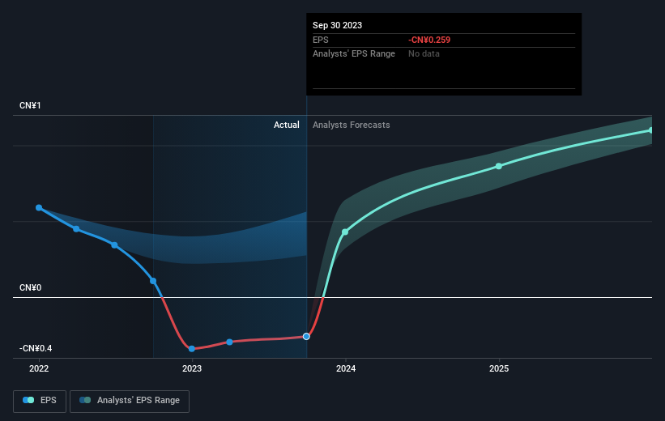Click the 2024 x-axis label
665x421 pixels.
tap(346, 368)
